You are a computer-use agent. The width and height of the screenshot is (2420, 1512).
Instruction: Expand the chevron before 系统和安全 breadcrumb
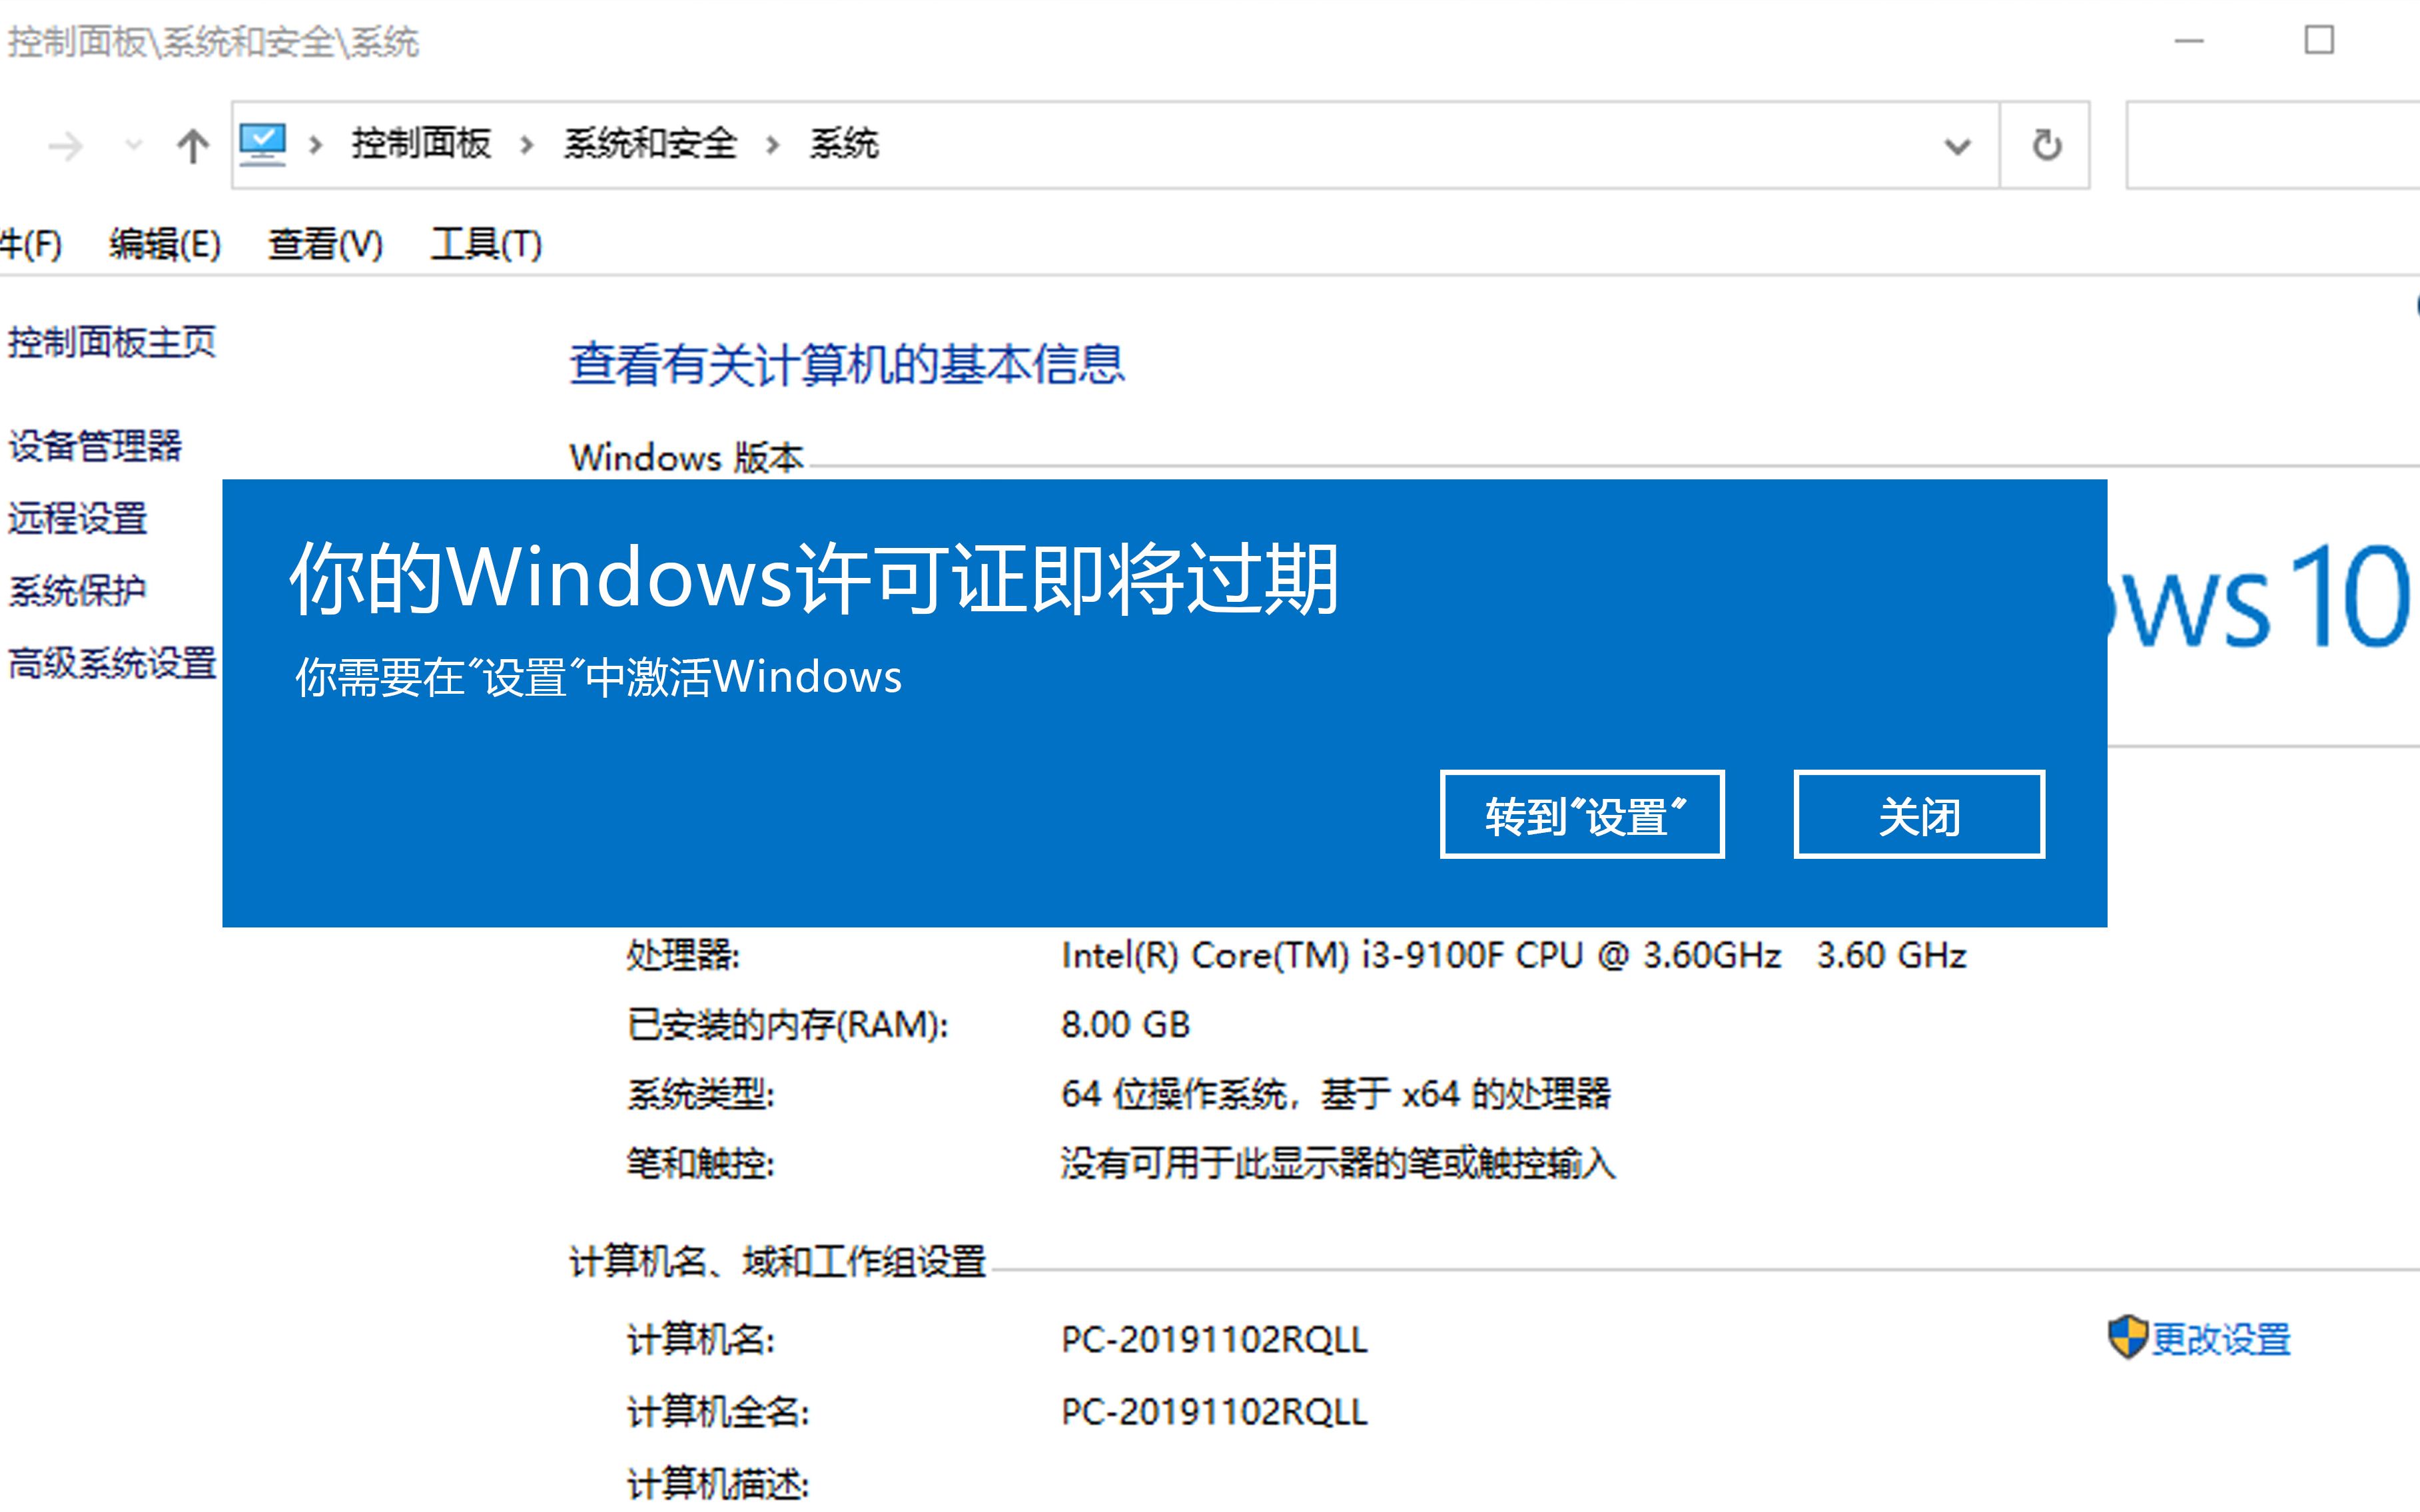527,145
